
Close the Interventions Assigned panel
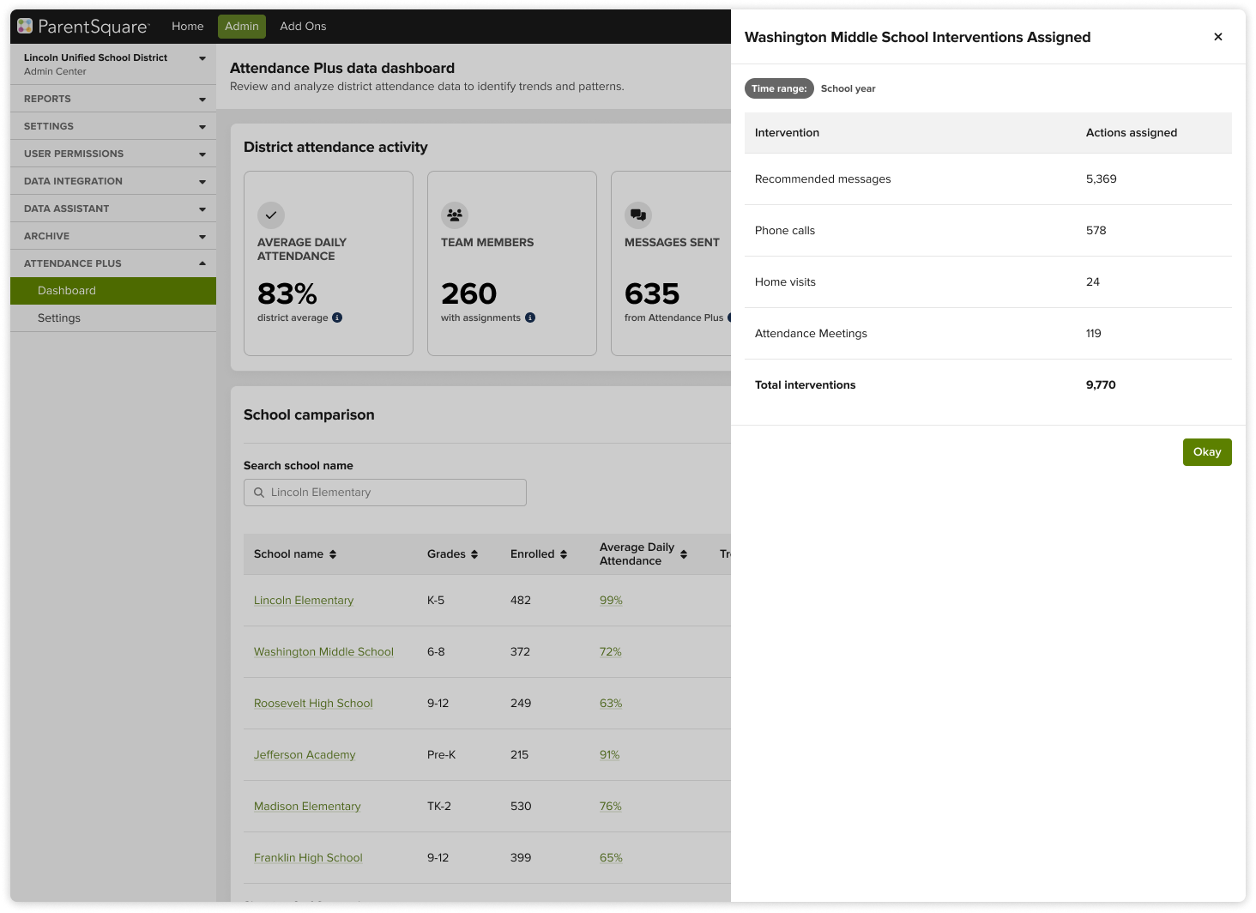pos(1218,37)
